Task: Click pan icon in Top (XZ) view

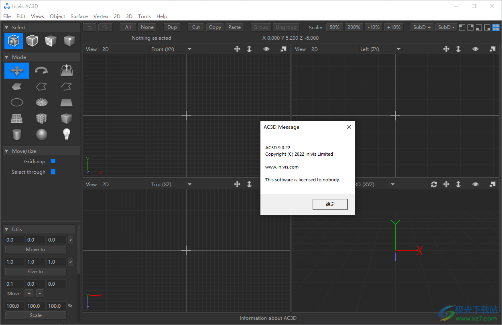Action: 237,184
